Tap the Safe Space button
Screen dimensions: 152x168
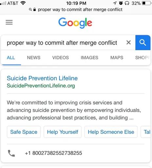tap(24, 132)
